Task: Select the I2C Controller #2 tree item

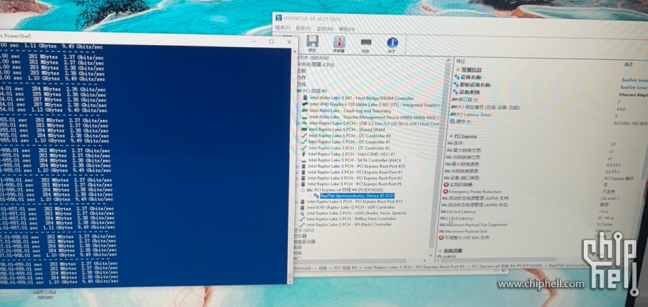Action: 349,148
